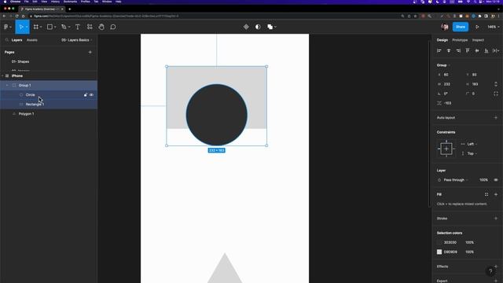Select the 01- Shapes page

(x=20, y=61)
